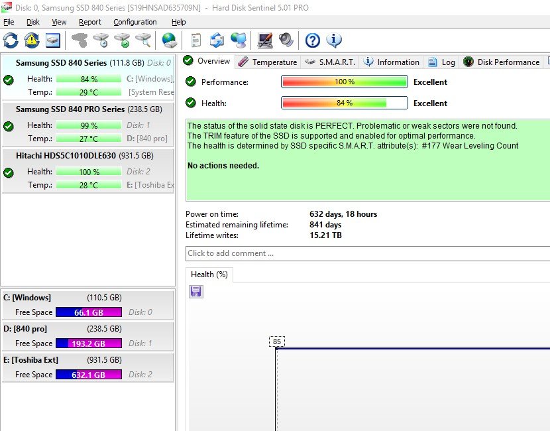Switch to the Log tab
The height and width of the screenshot is (431, 550).
pyautogui.click(x=441, y=62)
